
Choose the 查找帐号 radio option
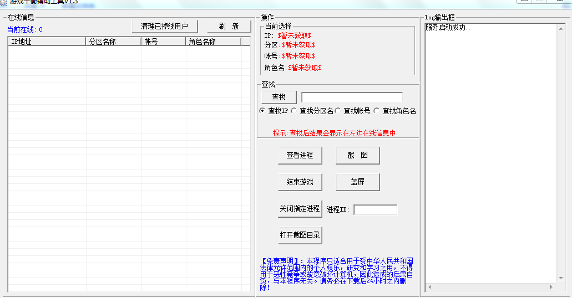pos(338,111)
